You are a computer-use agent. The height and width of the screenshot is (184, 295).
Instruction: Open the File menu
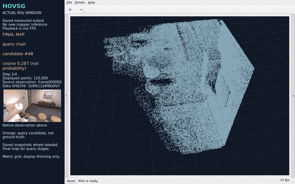pyautogui.click(x=69, y=2)
